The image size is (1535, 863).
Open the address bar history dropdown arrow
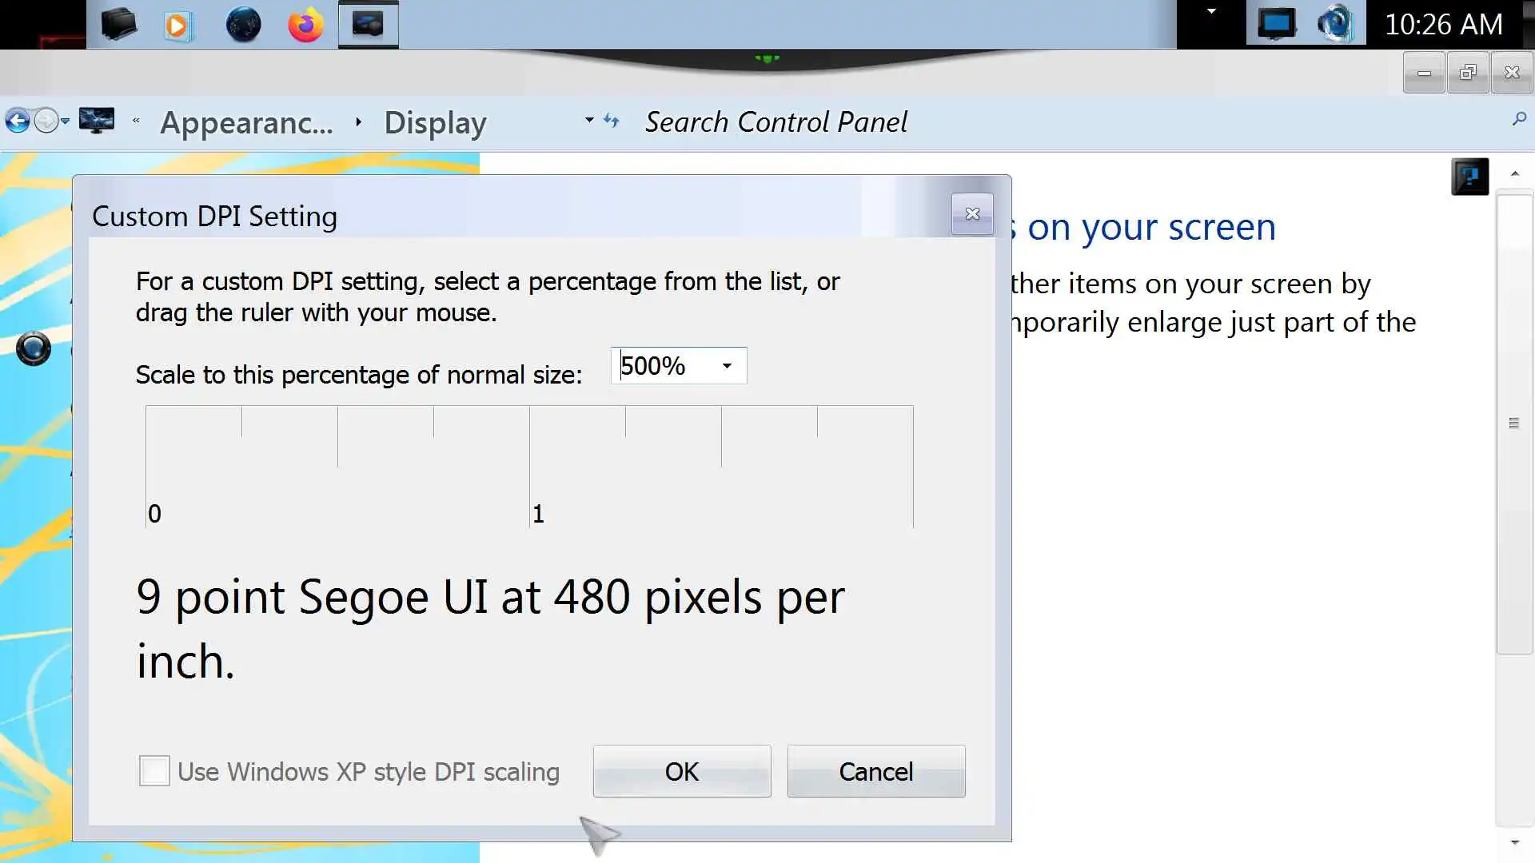(x=589, y=120)
